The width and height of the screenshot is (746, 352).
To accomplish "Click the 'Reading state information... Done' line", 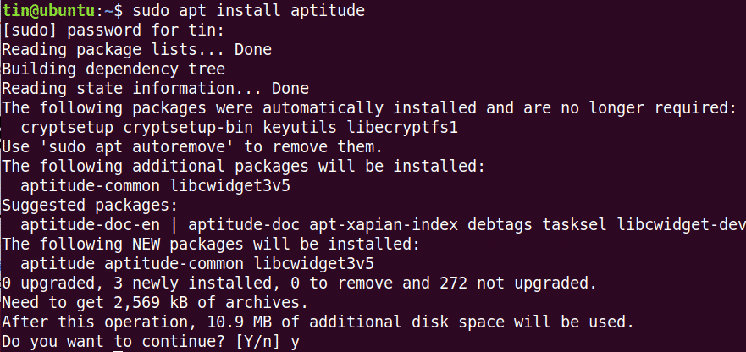I will click(155, 89).
